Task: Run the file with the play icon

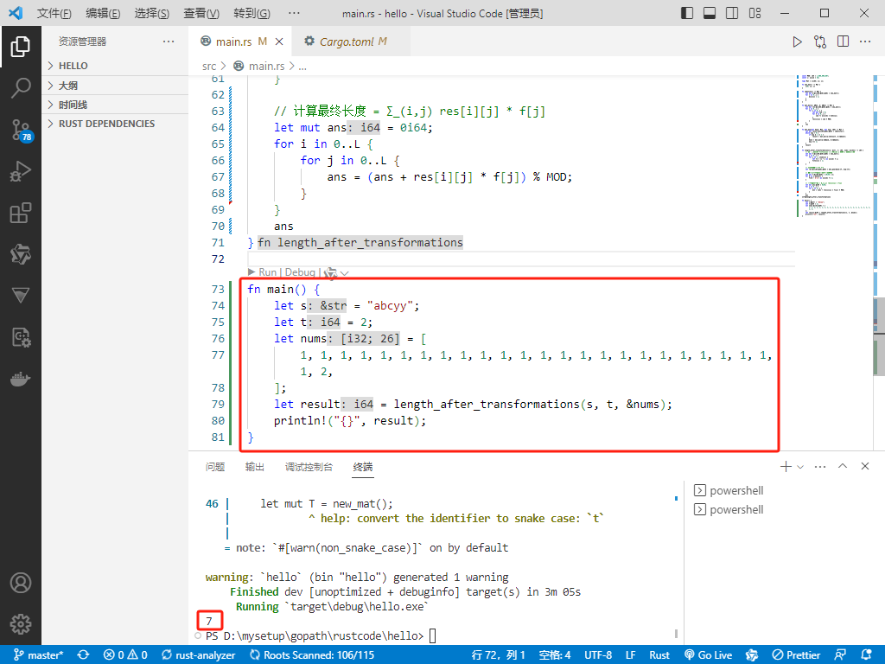Action: (797, 41)
